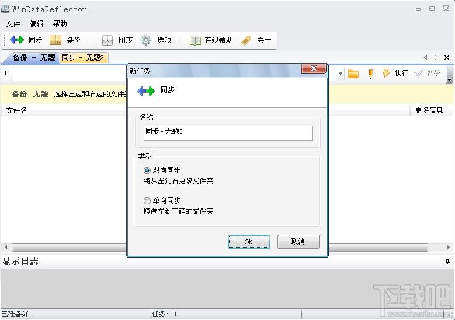The width and height of the screenshot is (455, 320).
Task: Click status bar text 已准备好
Action: (15, 314)
